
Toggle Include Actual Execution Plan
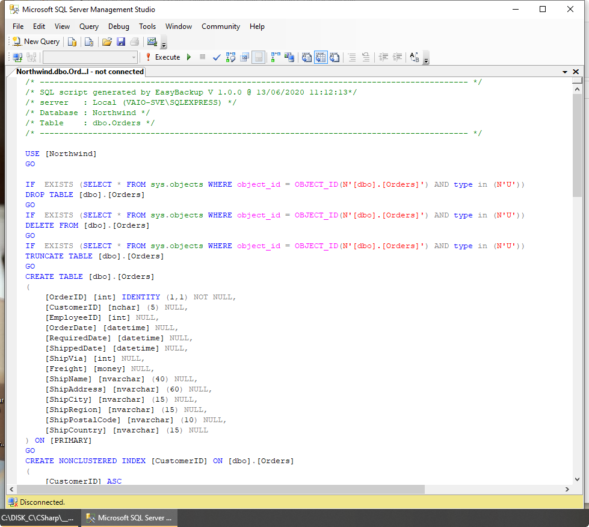click(x=276, y=57)
